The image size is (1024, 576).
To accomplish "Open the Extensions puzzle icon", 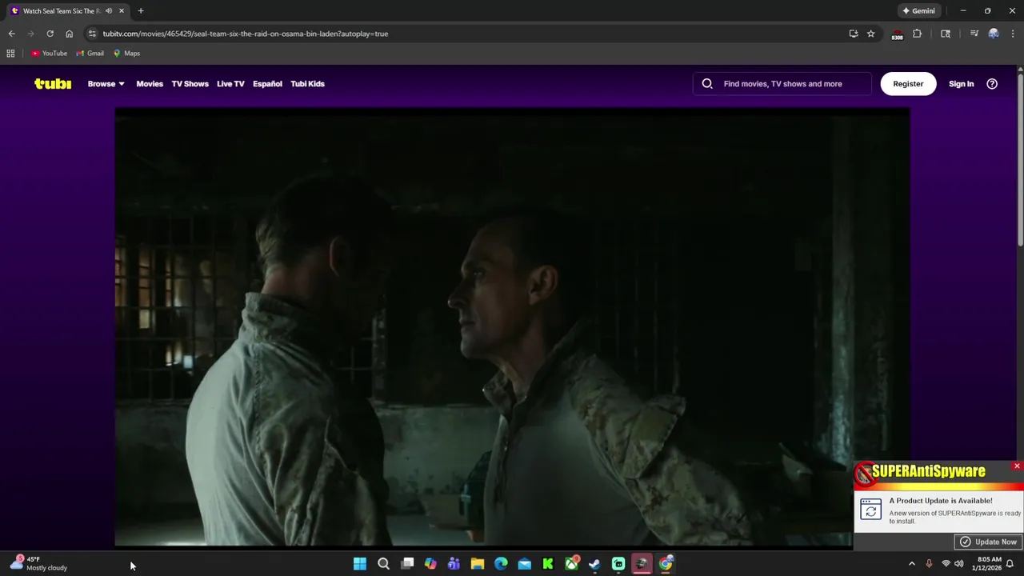I will pyautogui.click(x=917, y=34).
